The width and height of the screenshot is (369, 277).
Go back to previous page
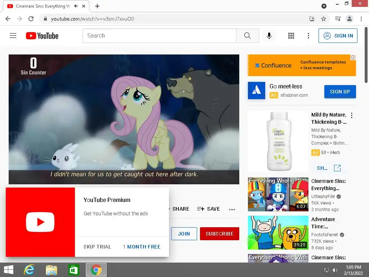(x=8, y=19)
